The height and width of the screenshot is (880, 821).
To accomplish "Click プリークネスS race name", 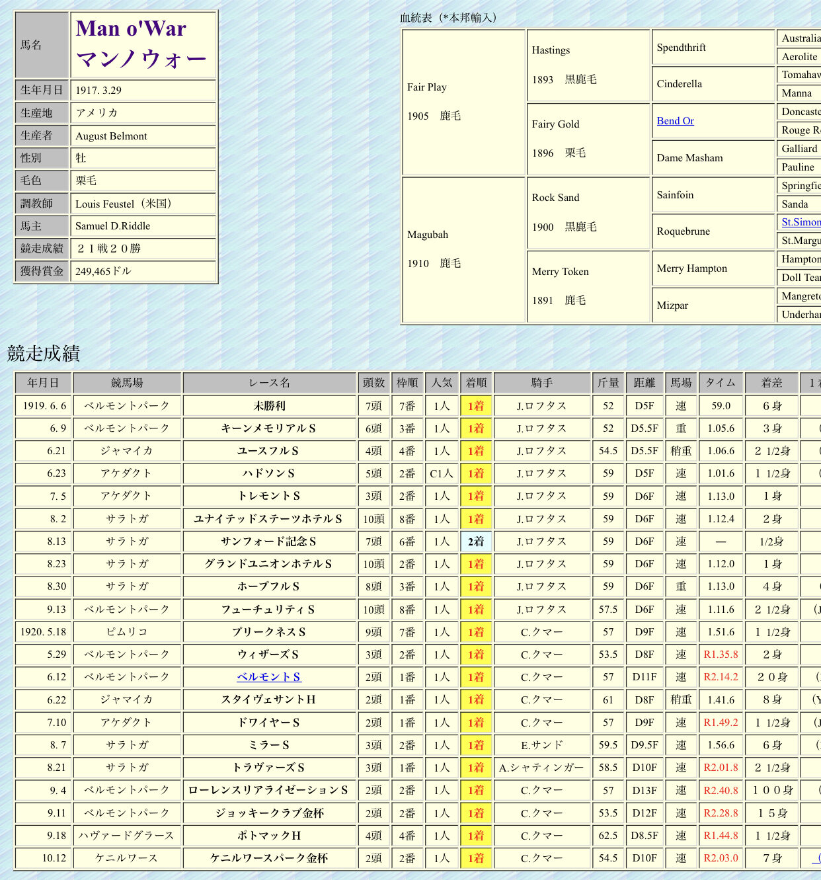I will click(x=269, y=632).
